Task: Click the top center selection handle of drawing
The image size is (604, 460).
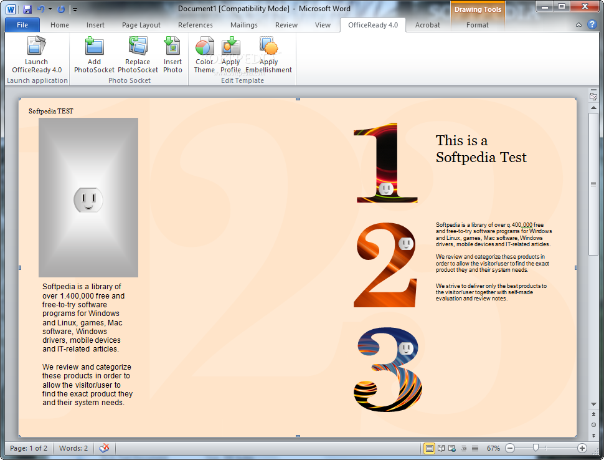Action: pos(298,99)
